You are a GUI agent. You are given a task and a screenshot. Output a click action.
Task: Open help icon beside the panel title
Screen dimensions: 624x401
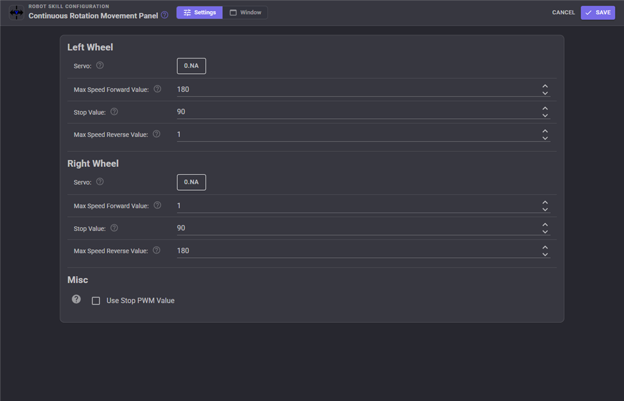[165, 15]
